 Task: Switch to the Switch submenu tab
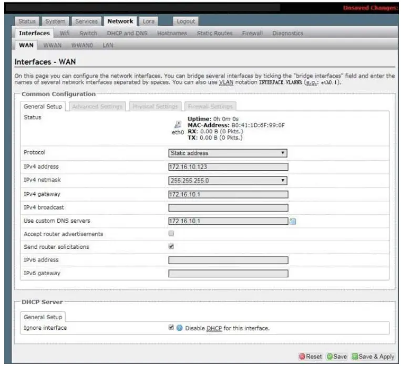click(x=88, y=33)
